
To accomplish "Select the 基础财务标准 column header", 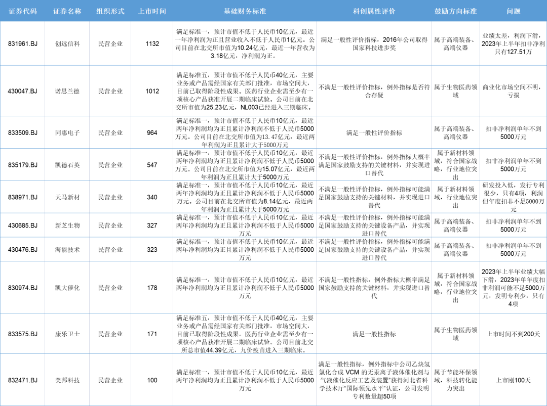I will [245, 11].
